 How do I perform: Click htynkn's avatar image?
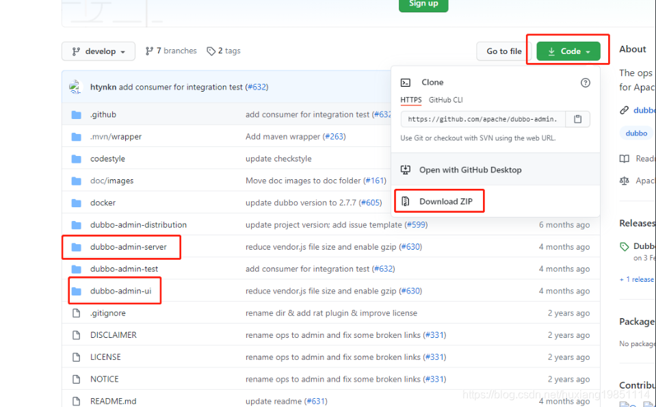coord(75,87)
